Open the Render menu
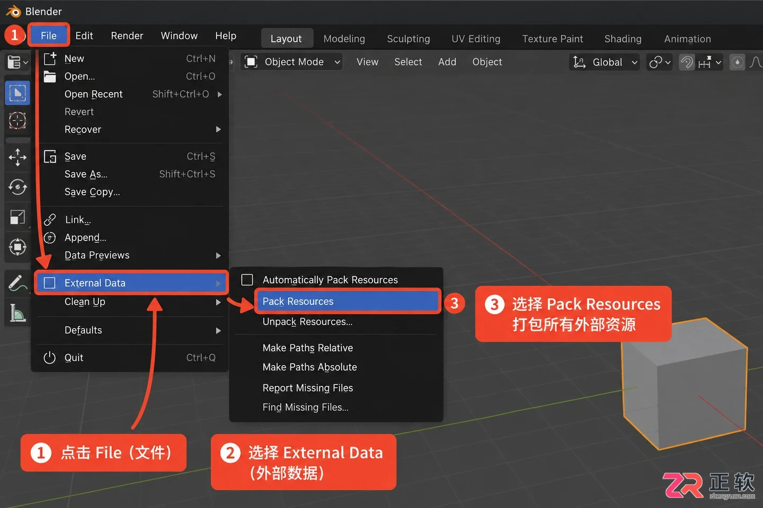This screenshot has height=508, width=763. pos(127,35)
